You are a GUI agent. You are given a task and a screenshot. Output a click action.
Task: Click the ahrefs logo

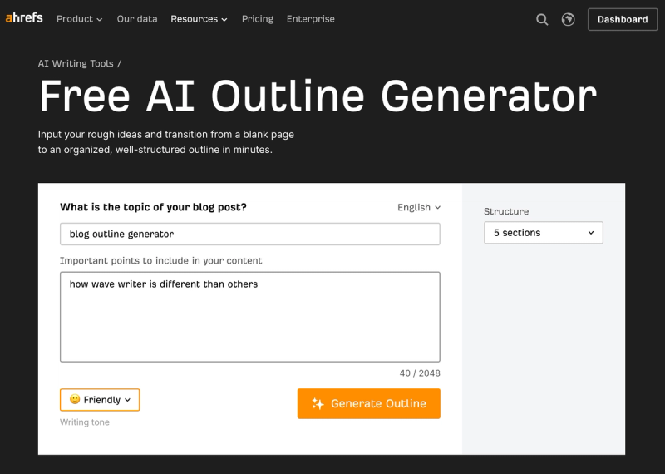click(x=24, y=18)
